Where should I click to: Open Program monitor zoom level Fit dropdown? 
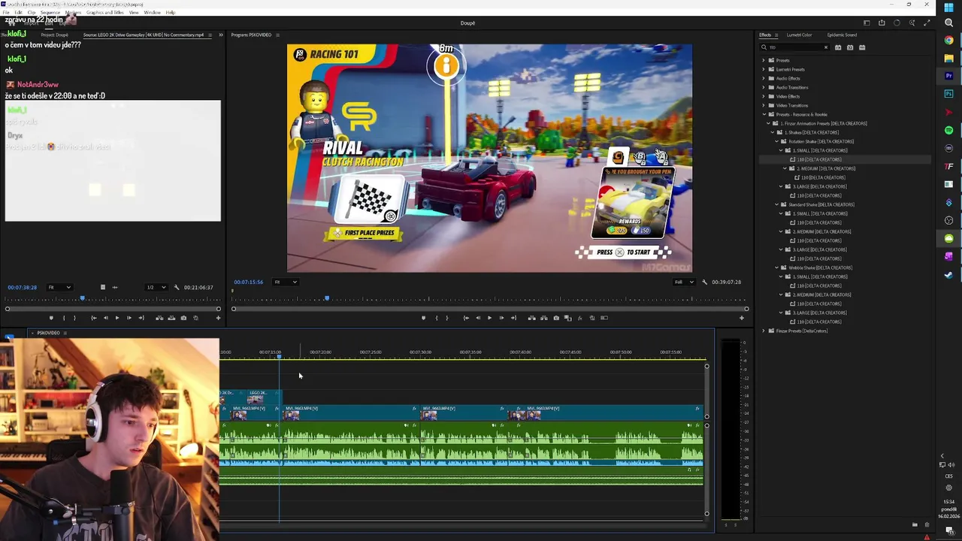(285, 282)
